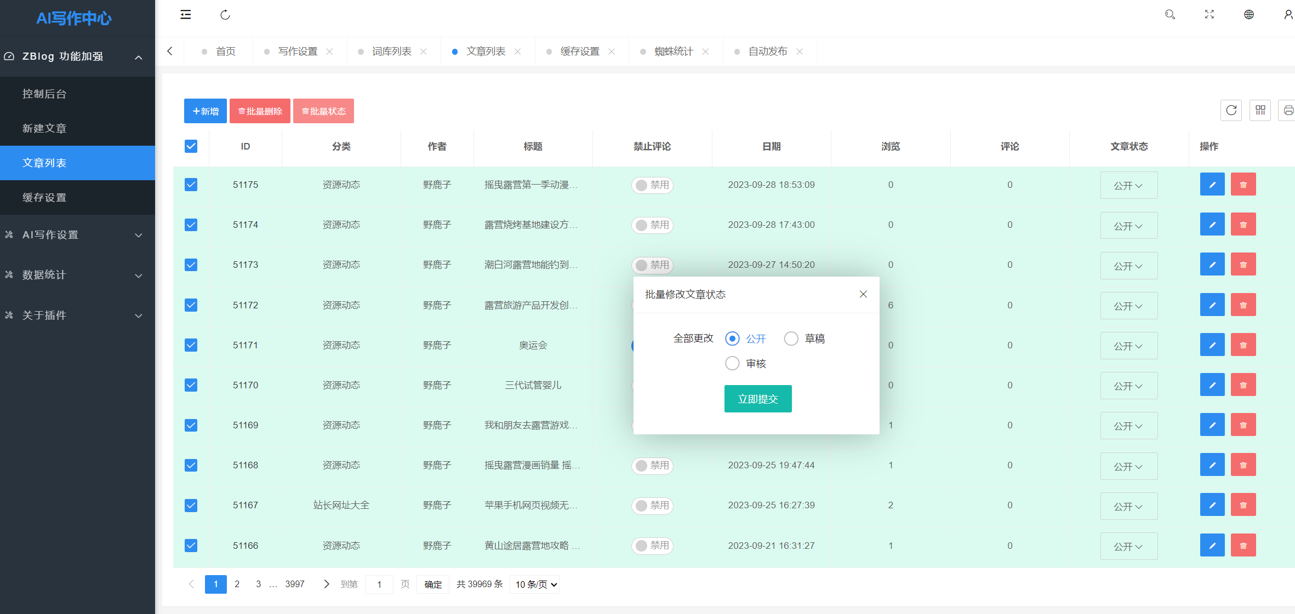Expand the 关于插件 menu group
The height and width of the screenshot is (614, 1295).
coord(77,315)
